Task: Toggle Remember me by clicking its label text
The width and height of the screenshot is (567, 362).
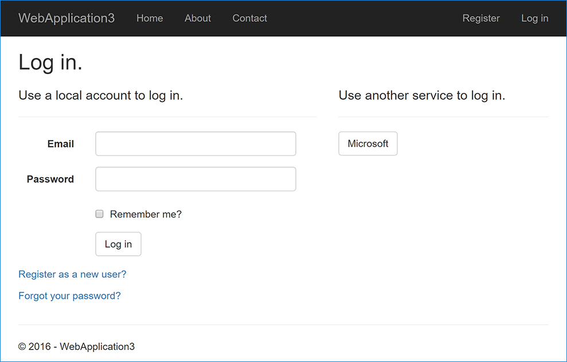Action: click(x=146, y=213)
